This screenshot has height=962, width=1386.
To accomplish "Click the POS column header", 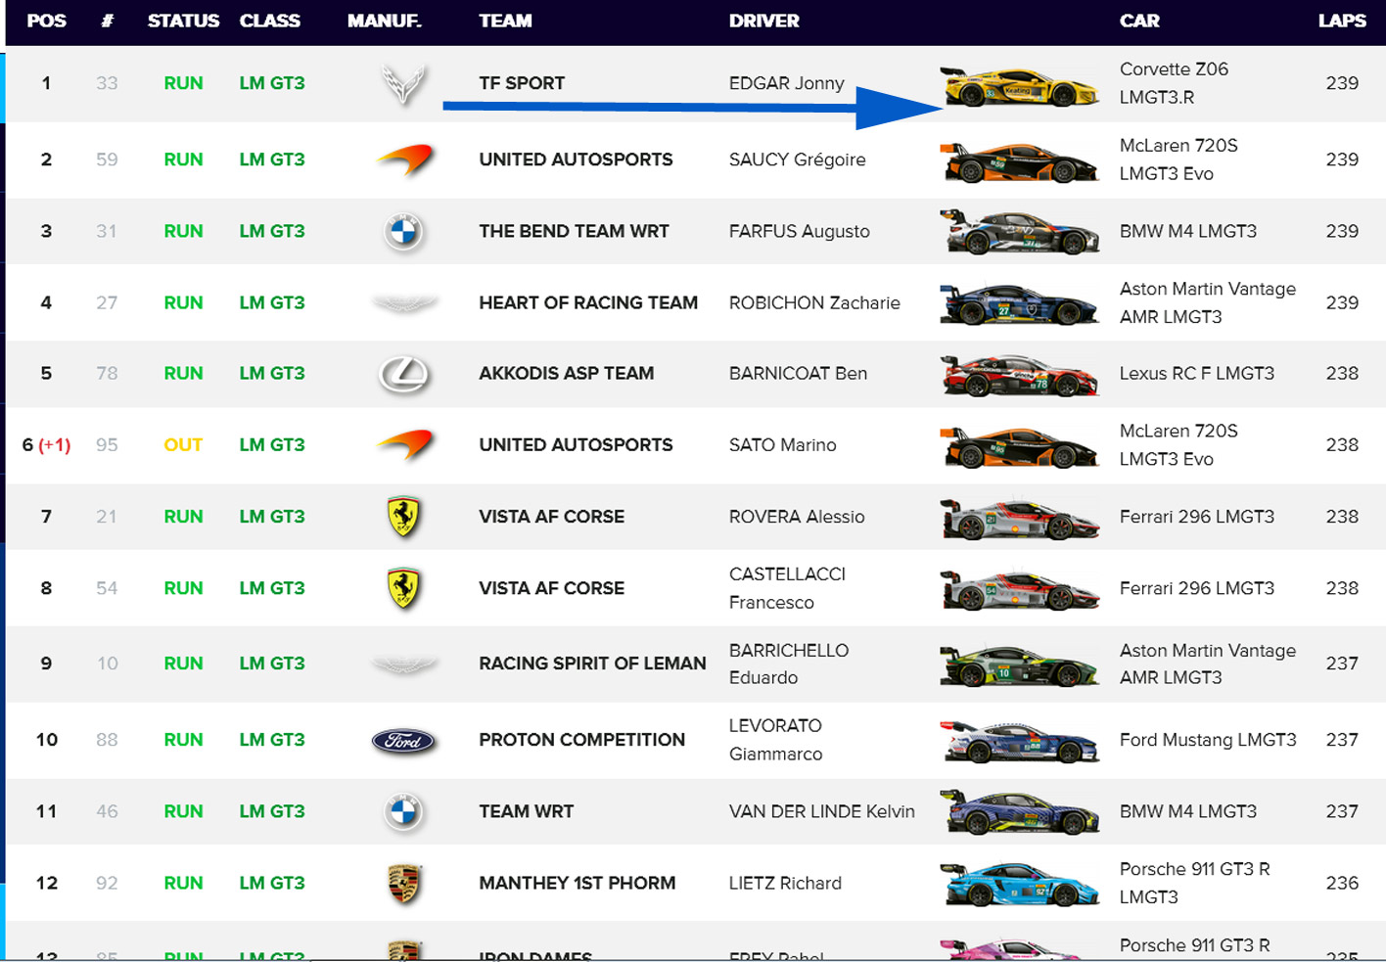I will (46, 21).
